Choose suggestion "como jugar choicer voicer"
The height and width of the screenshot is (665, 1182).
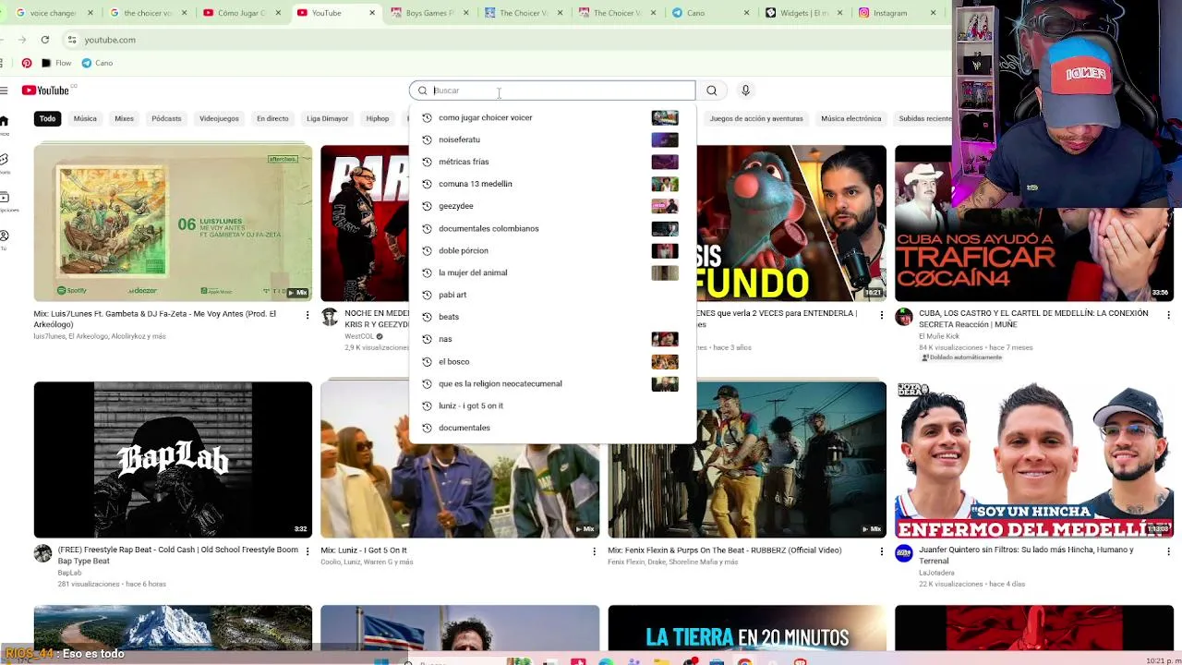point(552,117)
